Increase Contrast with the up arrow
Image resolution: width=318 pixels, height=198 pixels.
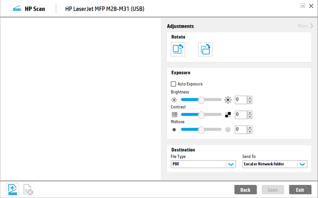point(250,113)
